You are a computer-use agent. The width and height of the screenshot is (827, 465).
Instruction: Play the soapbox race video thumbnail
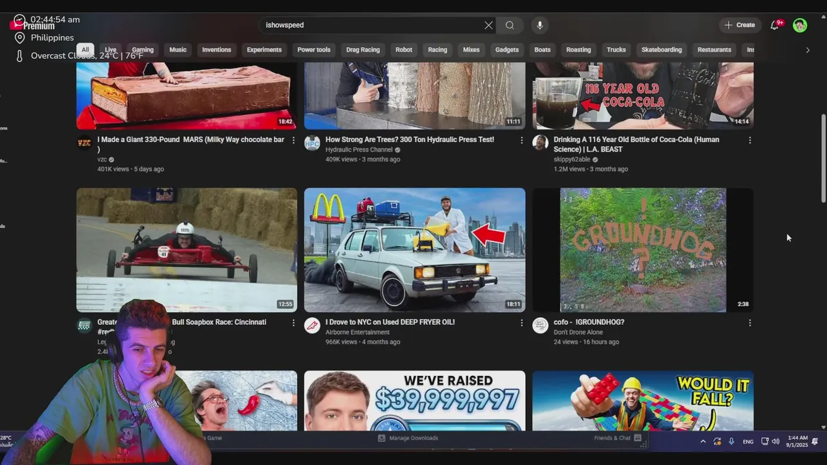coord(187,250)
